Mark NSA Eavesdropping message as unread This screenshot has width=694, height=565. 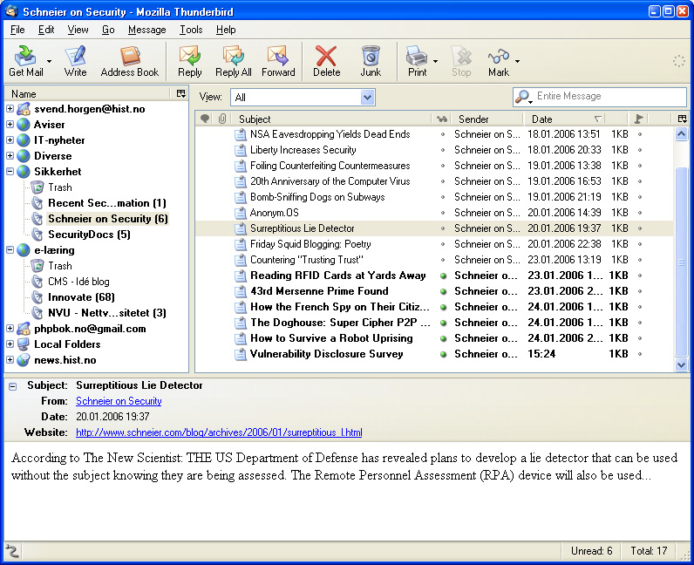click(x=443, y=134)
